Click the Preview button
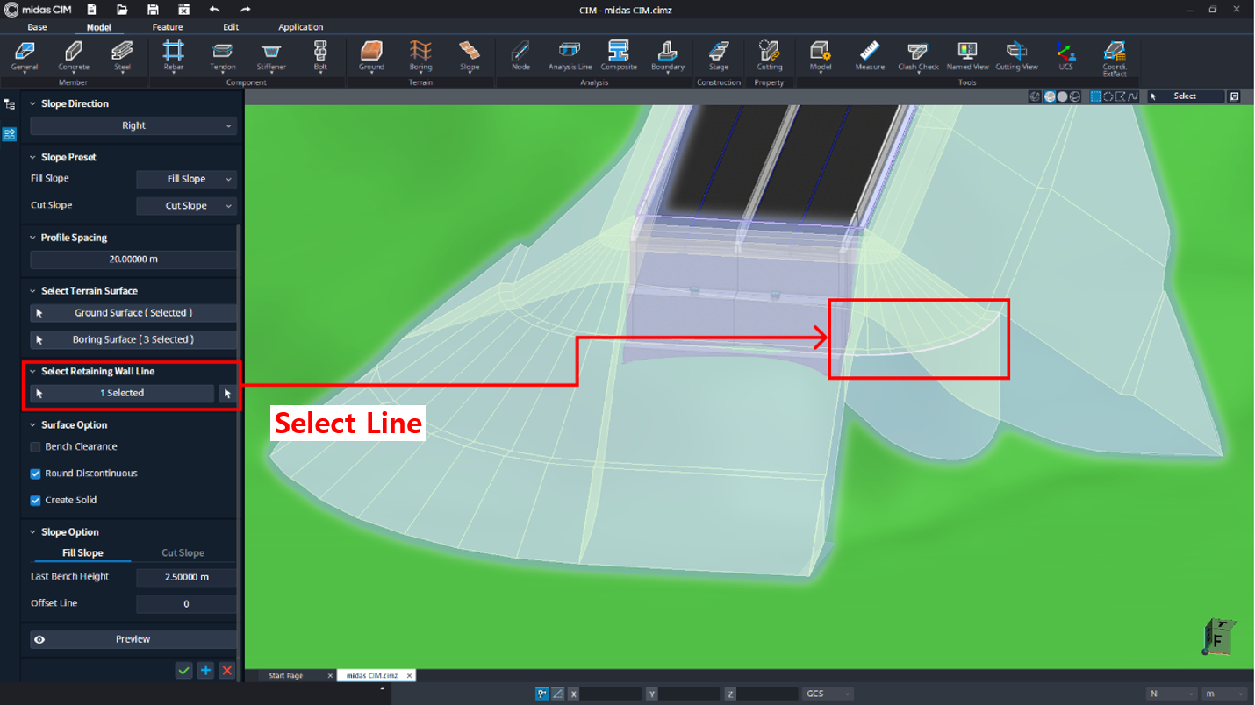This screenshot has width=1255, height=705. point(133,639)
